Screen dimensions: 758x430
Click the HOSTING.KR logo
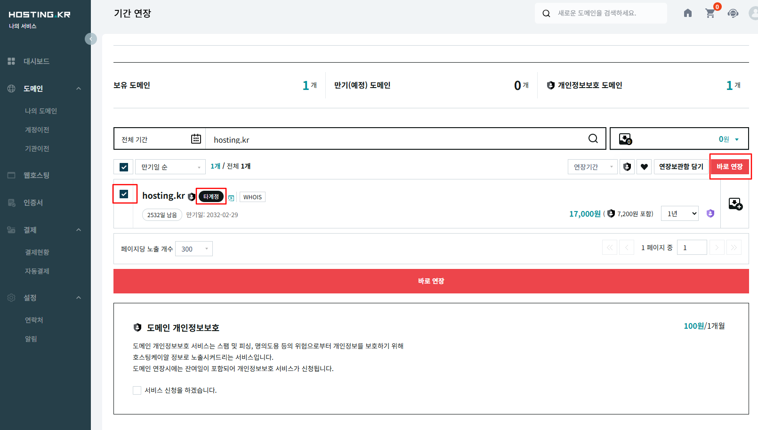click(40, 15)
